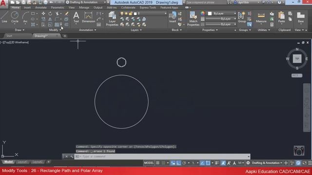Toggle 2D object snap in status bar

[208, 163]
